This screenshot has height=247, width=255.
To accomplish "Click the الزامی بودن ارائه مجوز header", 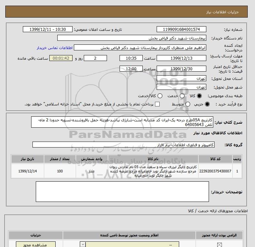I will tap(219, 235).
